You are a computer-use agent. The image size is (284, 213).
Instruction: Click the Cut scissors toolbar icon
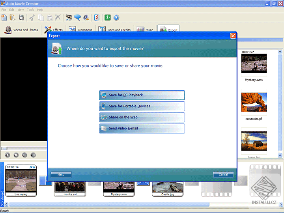(x=32, y=18)
